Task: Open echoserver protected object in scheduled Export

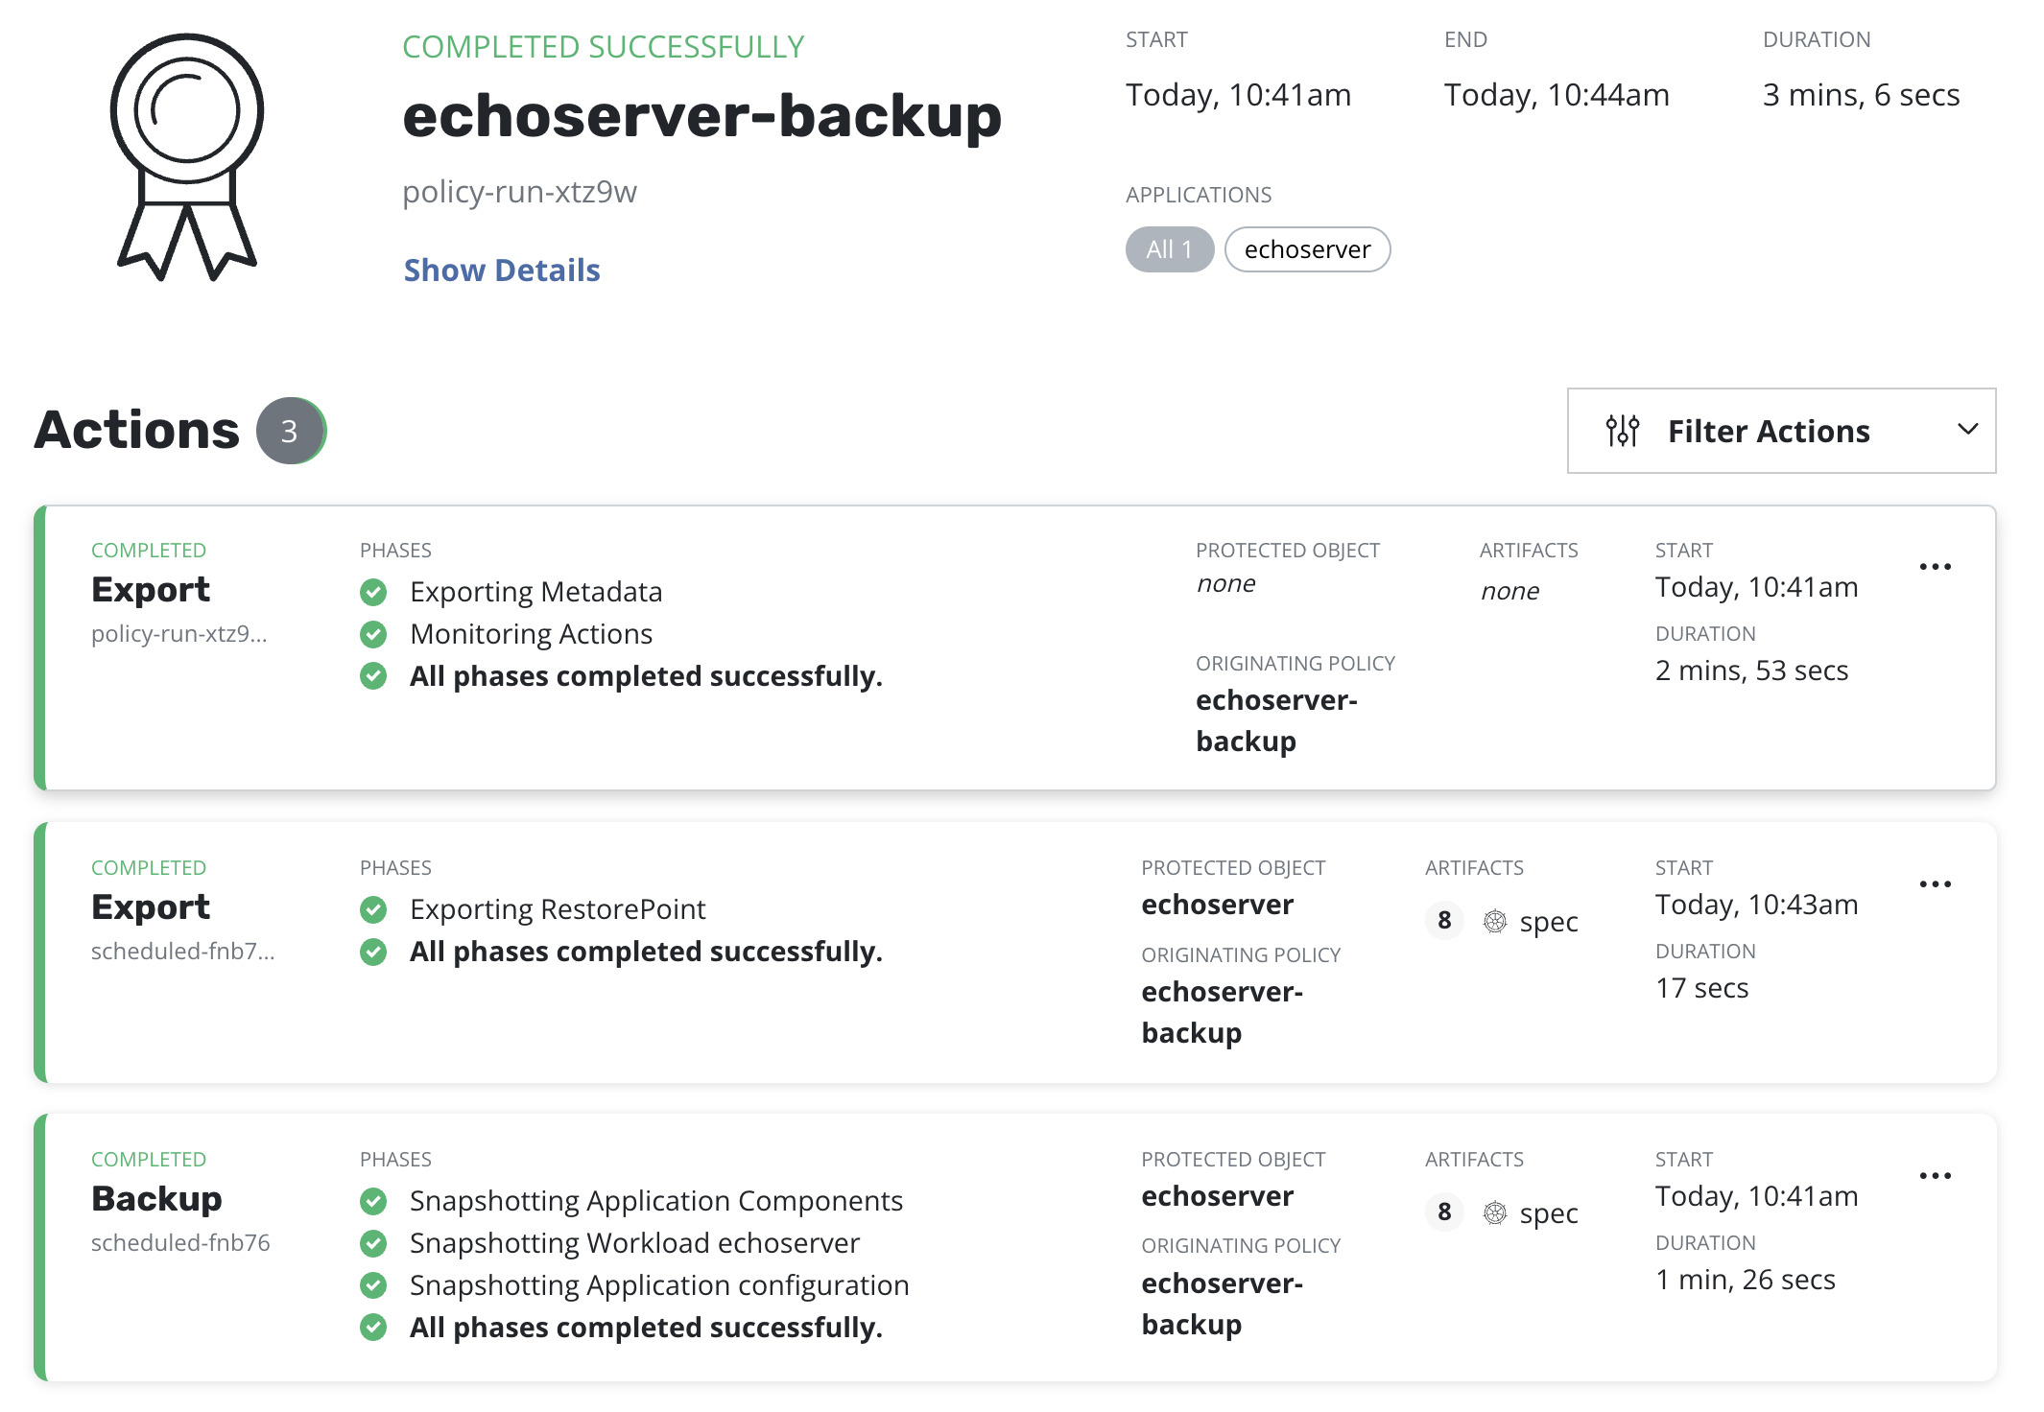Action: (1217, 905)
